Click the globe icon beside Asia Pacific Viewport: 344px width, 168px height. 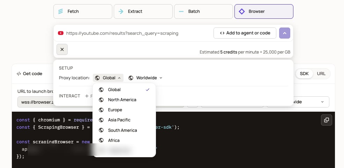(x=101, y=120)
